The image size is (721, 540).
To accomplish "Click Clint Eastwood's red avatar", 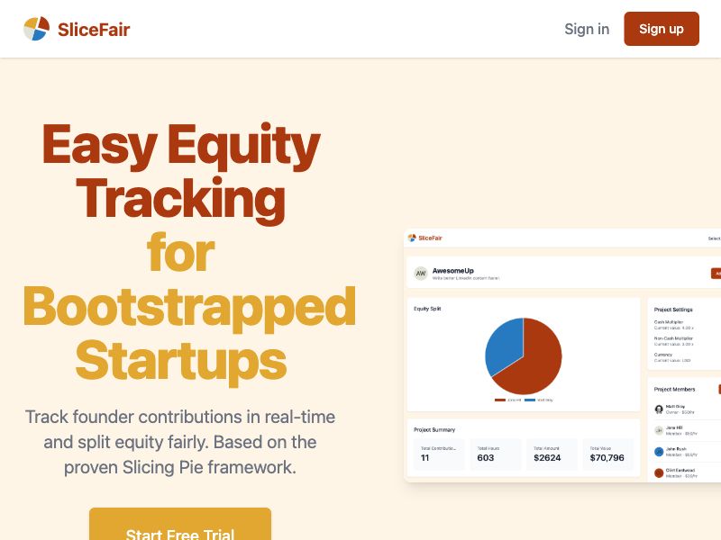I will tap(659, 472).
